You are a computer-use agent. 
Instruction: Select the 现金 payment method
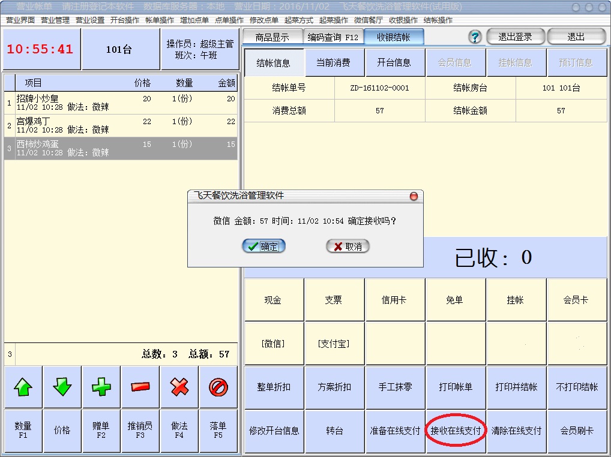[x=273, y=300]
